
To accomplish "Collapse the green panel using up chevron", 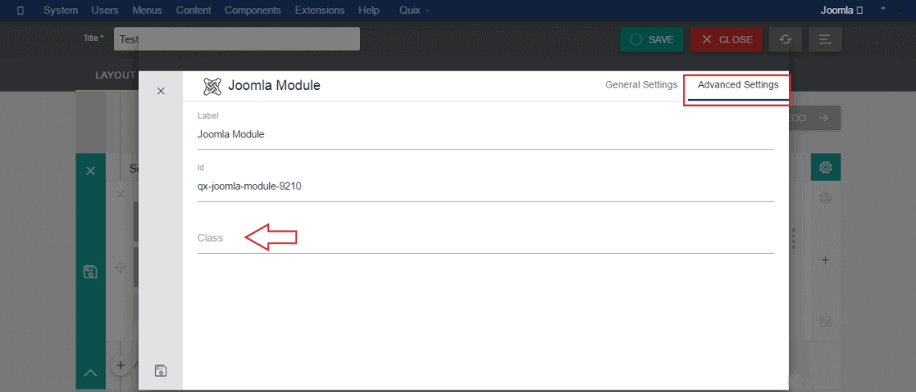I will click(91, 372).
